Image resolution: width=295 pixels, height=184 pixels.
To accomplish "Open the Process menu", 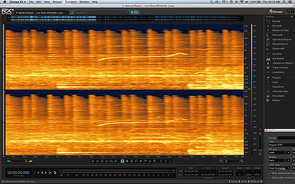I will [57, 2].
